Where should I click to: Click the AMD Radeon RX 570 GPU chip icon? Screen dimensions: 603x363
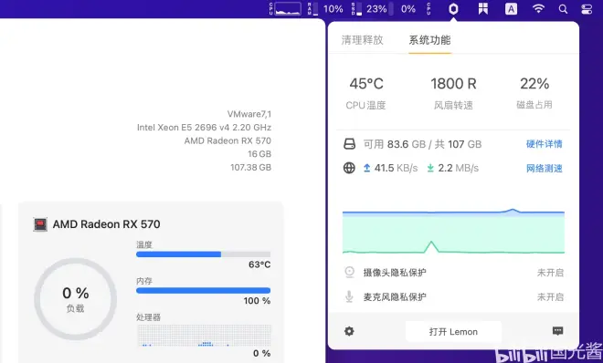tap(40, 224)
